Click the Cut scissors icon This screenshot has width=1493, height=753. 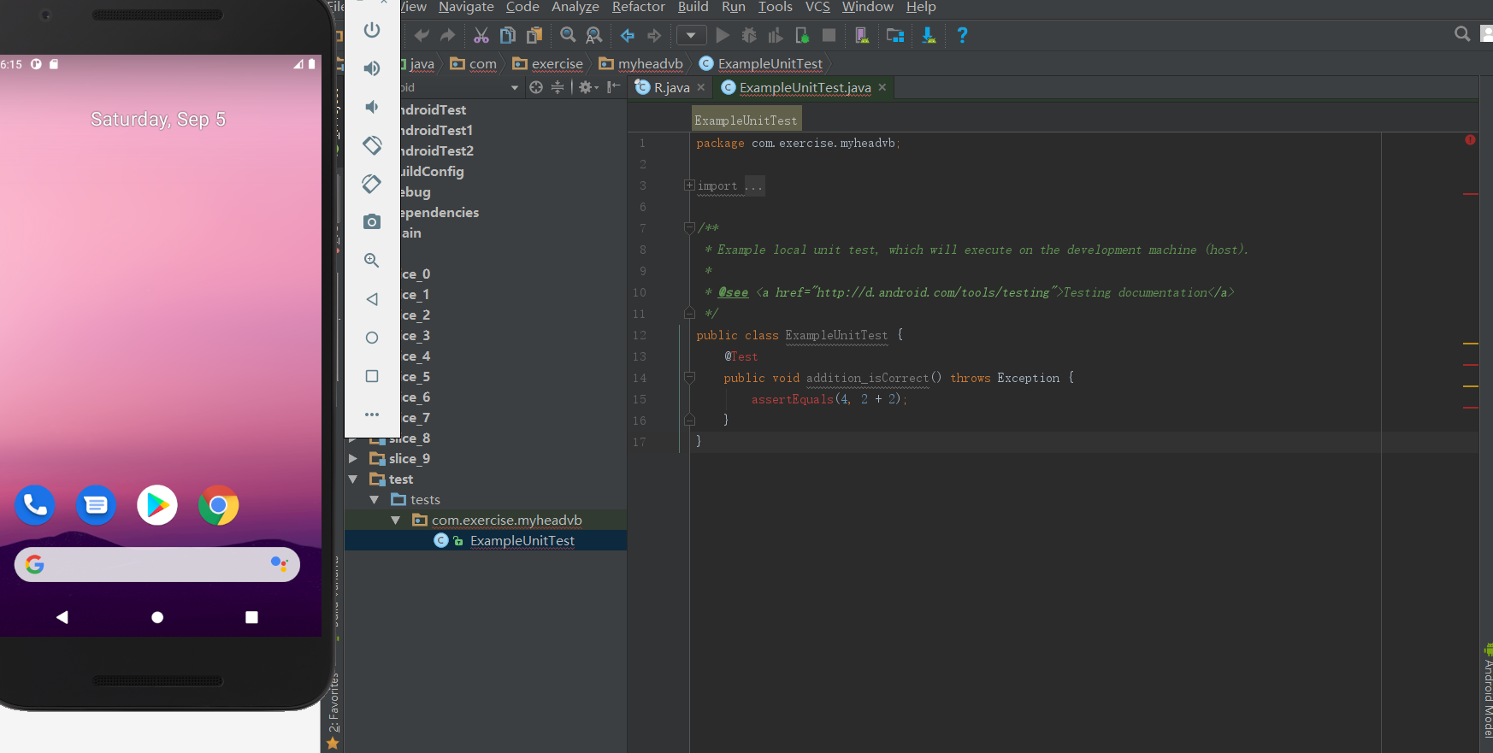[x=481, y=35]
